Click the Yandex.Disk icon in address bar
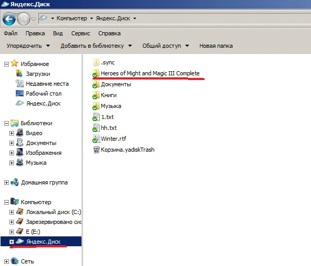Screen dimensions: 311x266 click(43, 18)
